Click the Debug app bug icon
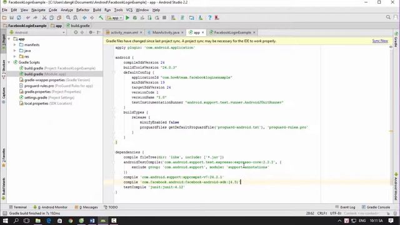 (x=135, y=18)
